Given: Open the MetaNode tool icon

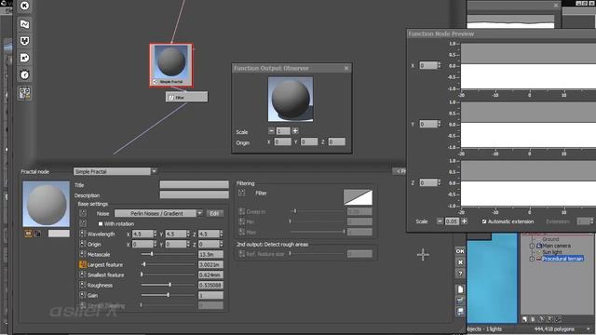Looking at the screenshot, I should (25, 93).
